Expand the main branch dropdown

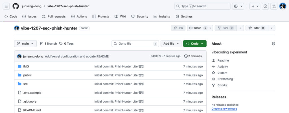(x=25, y=44)
